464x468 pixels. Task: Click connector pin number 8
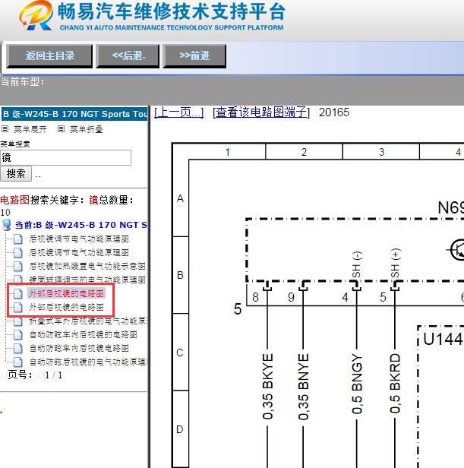point(255,297)
